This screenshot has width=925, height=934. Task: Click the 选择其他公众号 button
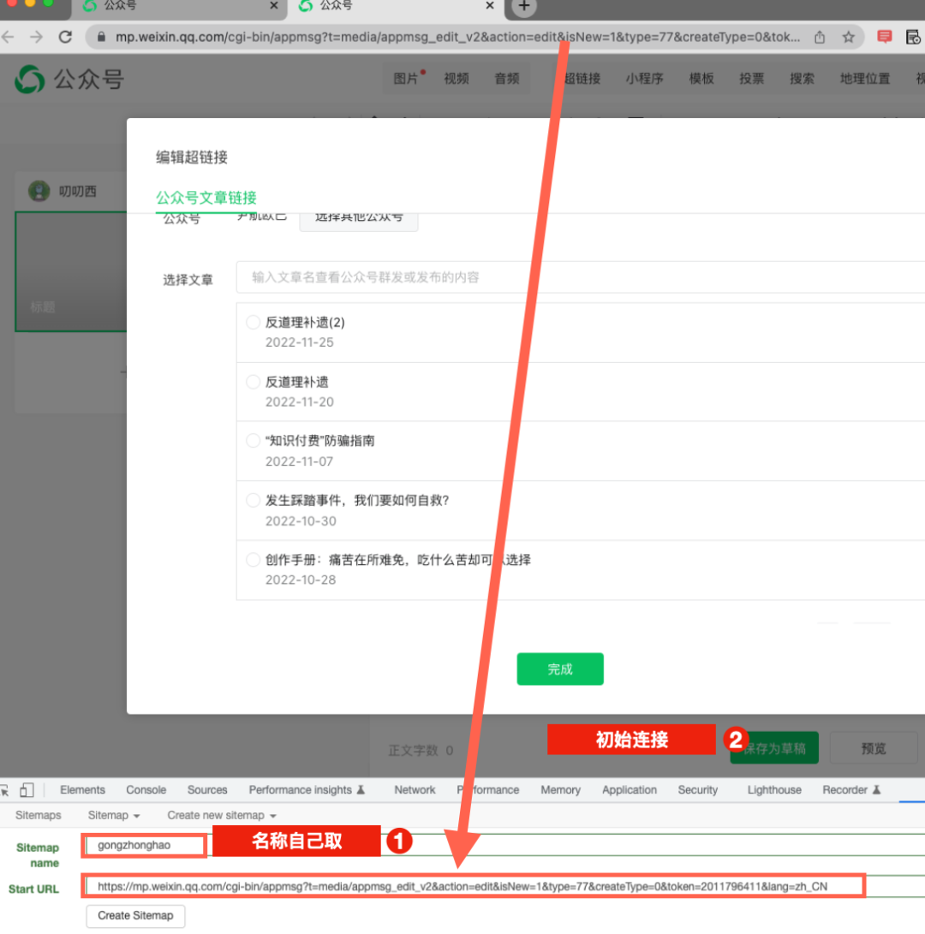[x=358, y=220]
